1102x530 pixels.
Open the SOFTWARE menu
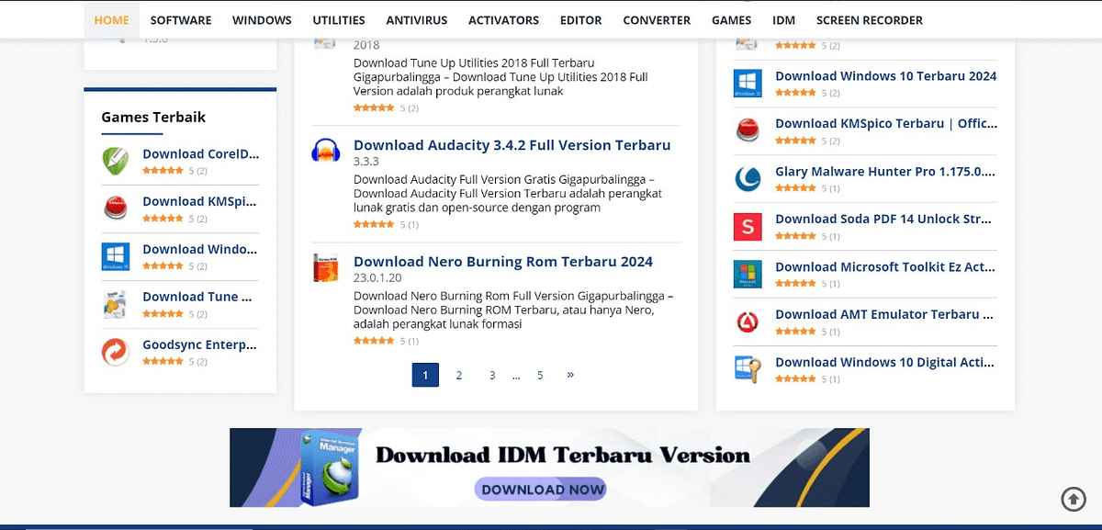coord(181,20)
